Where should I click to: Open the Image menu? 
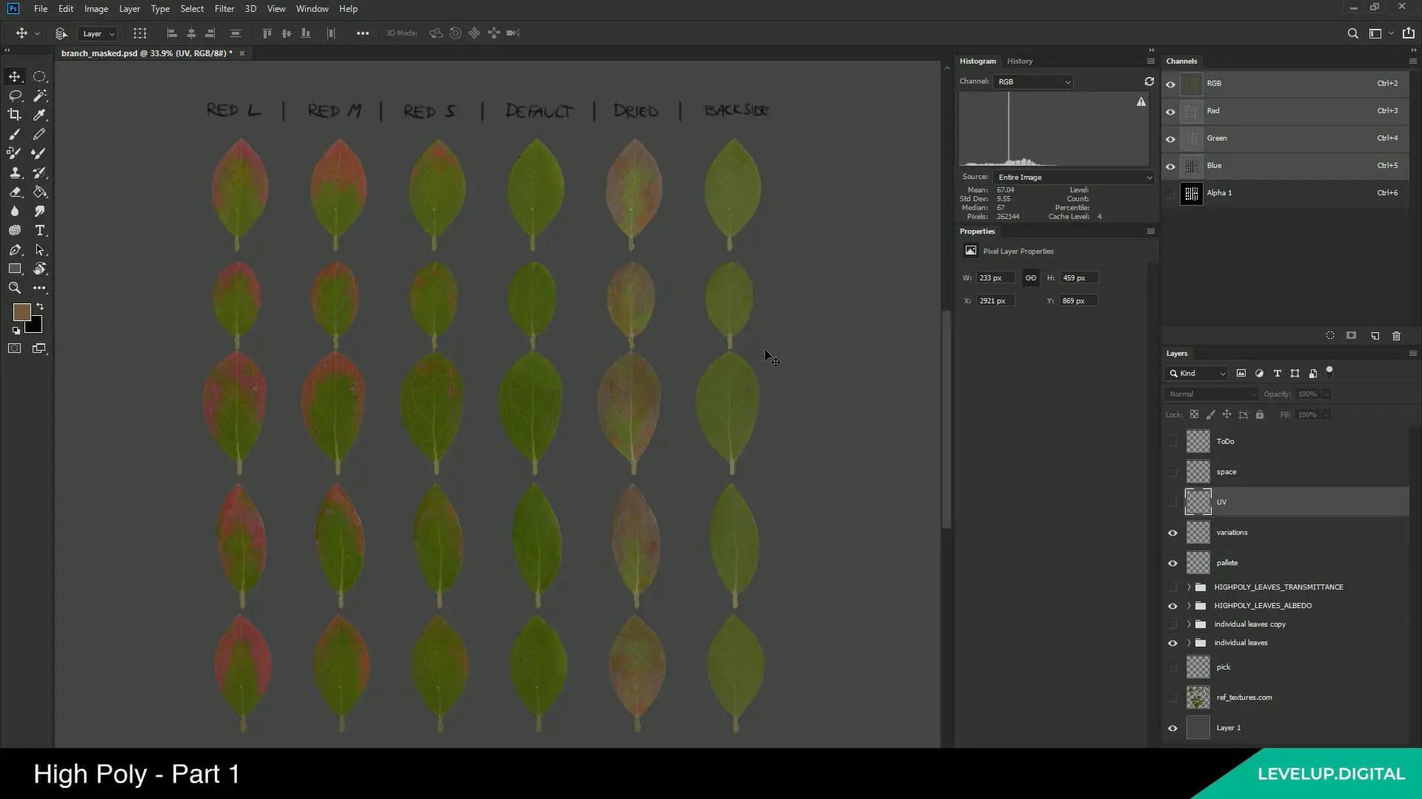(96, 9)
